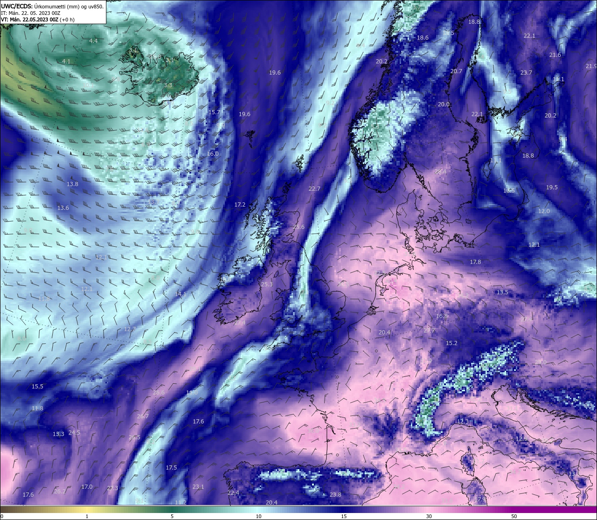Click the 15.7 value southeast of Iceland
The width and height of the screenshot is (597, 520).
(214, 112)
